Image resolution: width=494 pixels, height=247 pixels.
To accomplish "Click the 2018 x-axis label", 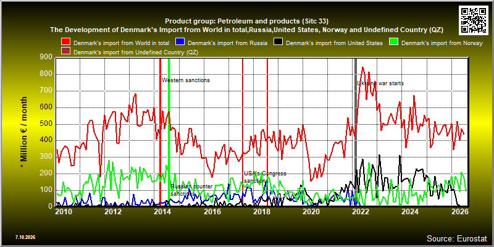I will [x=261, y=211].
